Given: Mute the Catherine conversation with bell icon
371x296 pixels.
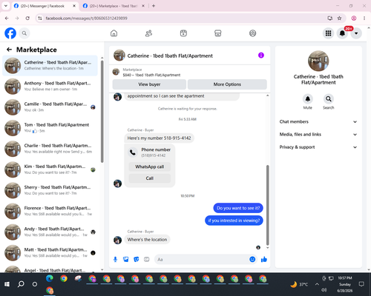Looking at the screenshot, I should coord(308,99).
